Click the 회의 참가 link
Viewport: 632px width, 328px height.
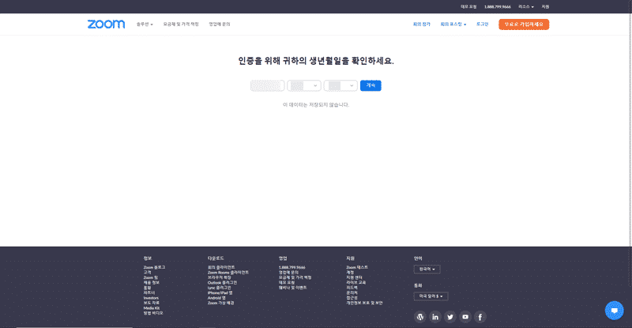tap(423, 25)
